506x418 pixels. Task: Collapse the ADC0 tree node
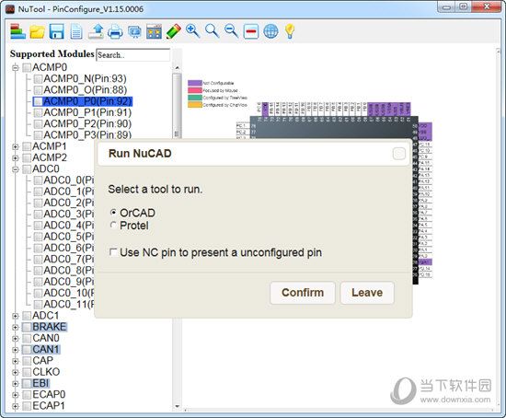point(15,169)
